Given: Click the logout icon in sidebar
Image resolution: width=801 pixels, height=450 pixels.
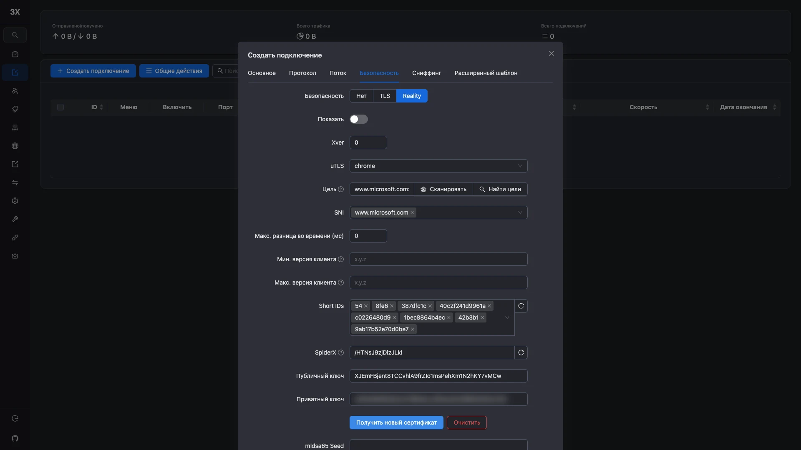Looking at the screenshot, I should [x=15, y=418].
